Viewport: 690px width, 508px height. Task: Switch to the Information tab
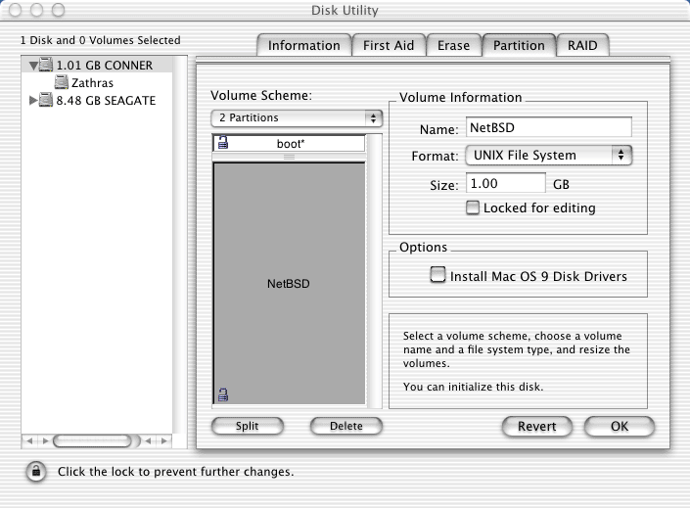tap(304, 45)
